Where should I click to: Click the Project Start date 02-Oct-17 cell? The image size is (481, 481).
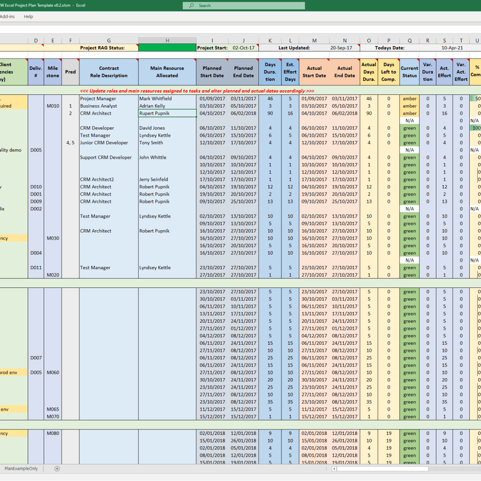244,48
